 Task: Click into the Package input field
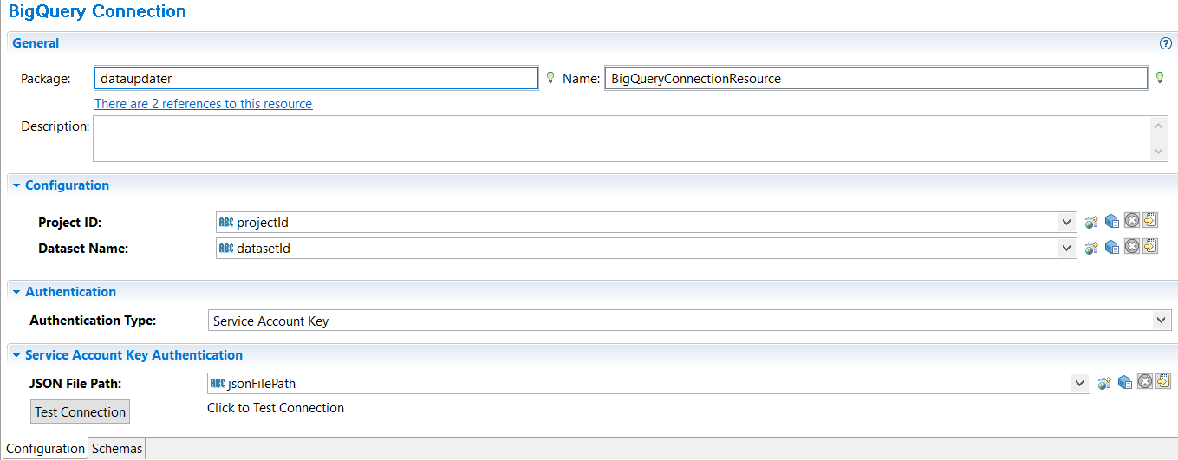tap(316, 78)
